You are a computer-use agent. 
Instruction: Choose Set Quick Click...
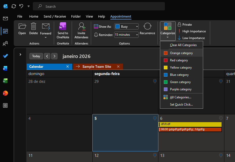pos(181,105)
